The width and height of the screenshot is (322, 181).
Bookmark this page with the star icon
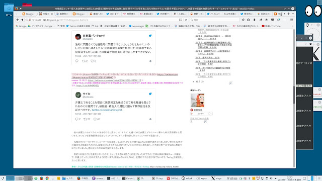(x=243, y=20)
